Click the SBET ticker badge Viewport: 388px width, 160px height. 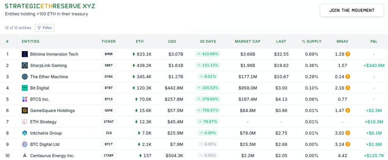(x=109, y=65)
